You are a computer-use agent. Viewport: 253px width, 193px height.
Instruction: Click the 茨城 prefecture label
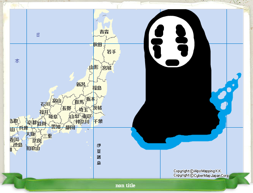click(x=98, y=108)
